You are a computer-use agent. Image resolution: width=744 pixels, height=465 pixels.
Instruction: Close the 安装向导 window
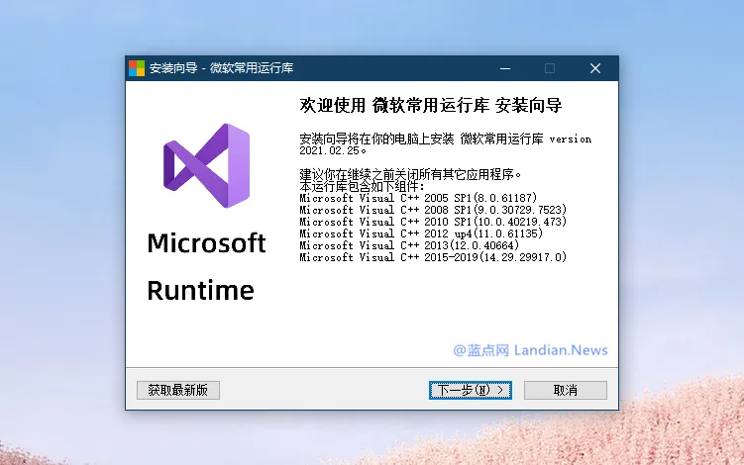pos(595,68)
